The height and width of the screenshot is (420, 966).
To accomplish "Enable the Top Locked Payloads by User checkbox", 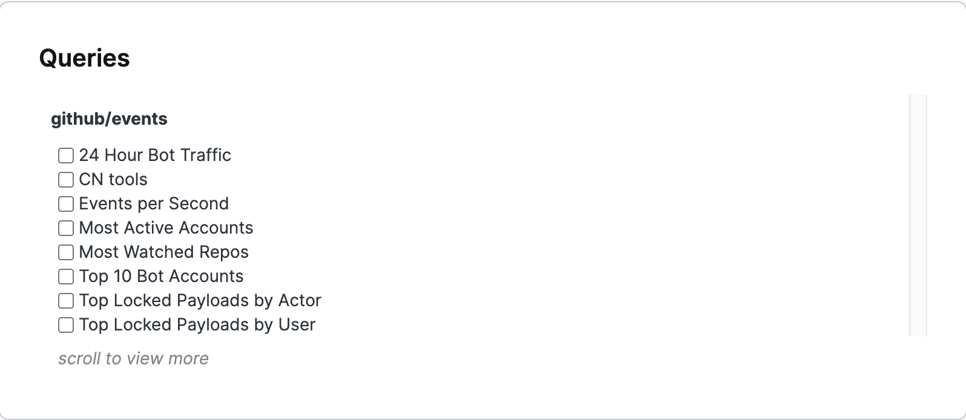I will tap(66, 325).
